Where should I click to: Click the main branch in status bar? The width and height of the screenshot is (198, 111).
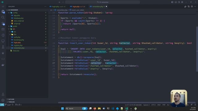[x=8, y=105]
